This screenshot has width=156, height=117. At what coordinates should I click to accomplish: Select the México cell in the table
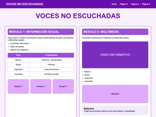pos(18,60)
